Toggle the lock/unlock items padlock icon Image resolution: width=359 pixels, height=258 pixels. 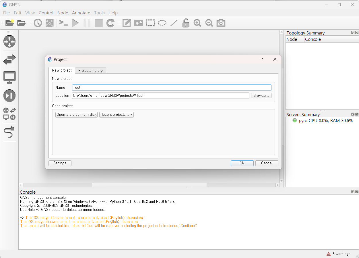coord(186,23)
